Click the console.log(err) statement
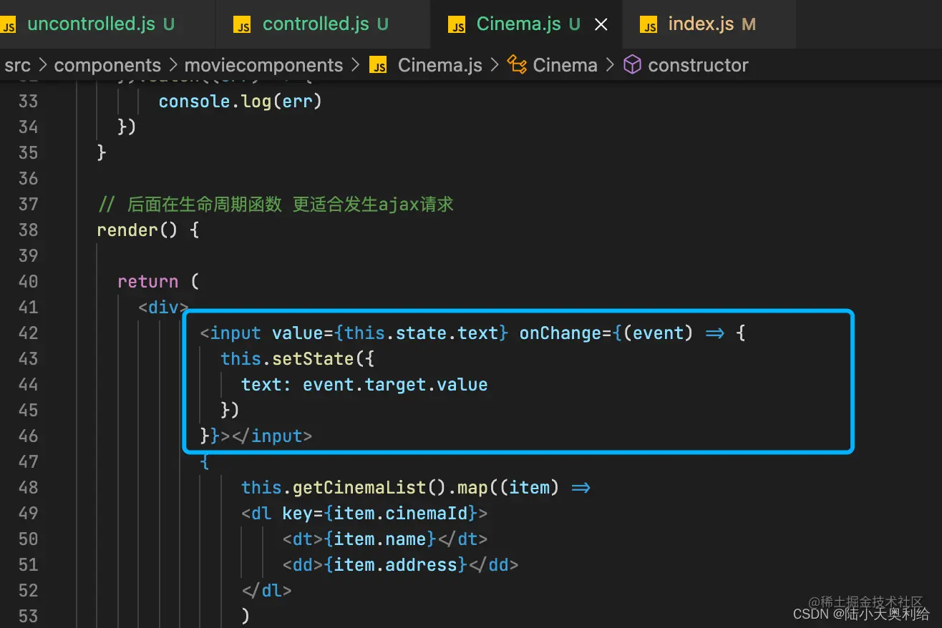This screenshot has height=628, width=942. tap(241, 102)
